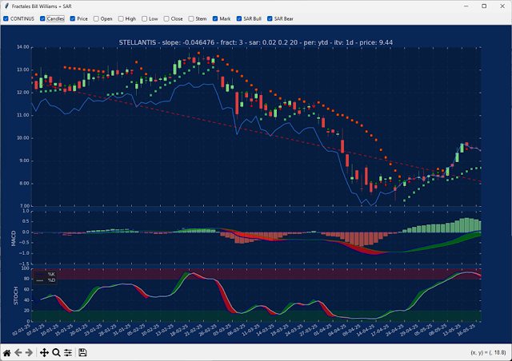Turn on the Low checkbox
The width and height of the screenshot is (512, 361).
coord(145,18)
